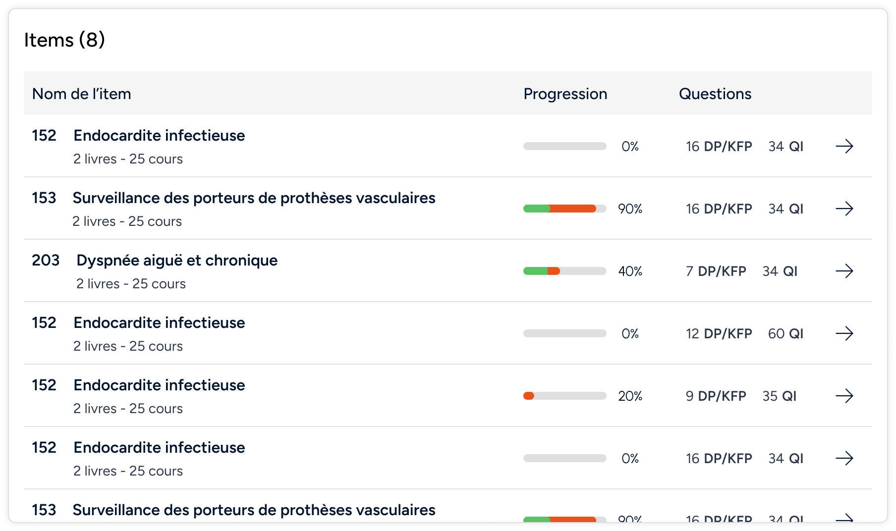Click the 40% progress bar for item 203
Viewport: 896px width, 531px height.
click(x=565, y=271)
